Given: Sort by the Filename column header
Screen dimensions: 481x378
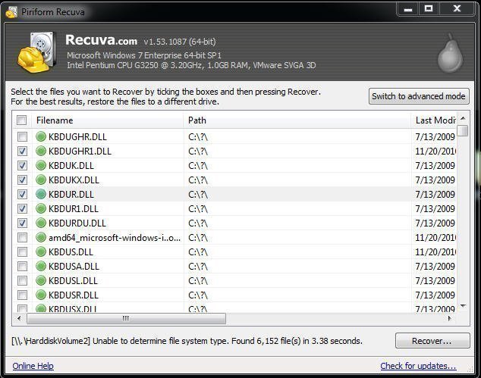Looking at the screenshot, I should pos(108,120).
